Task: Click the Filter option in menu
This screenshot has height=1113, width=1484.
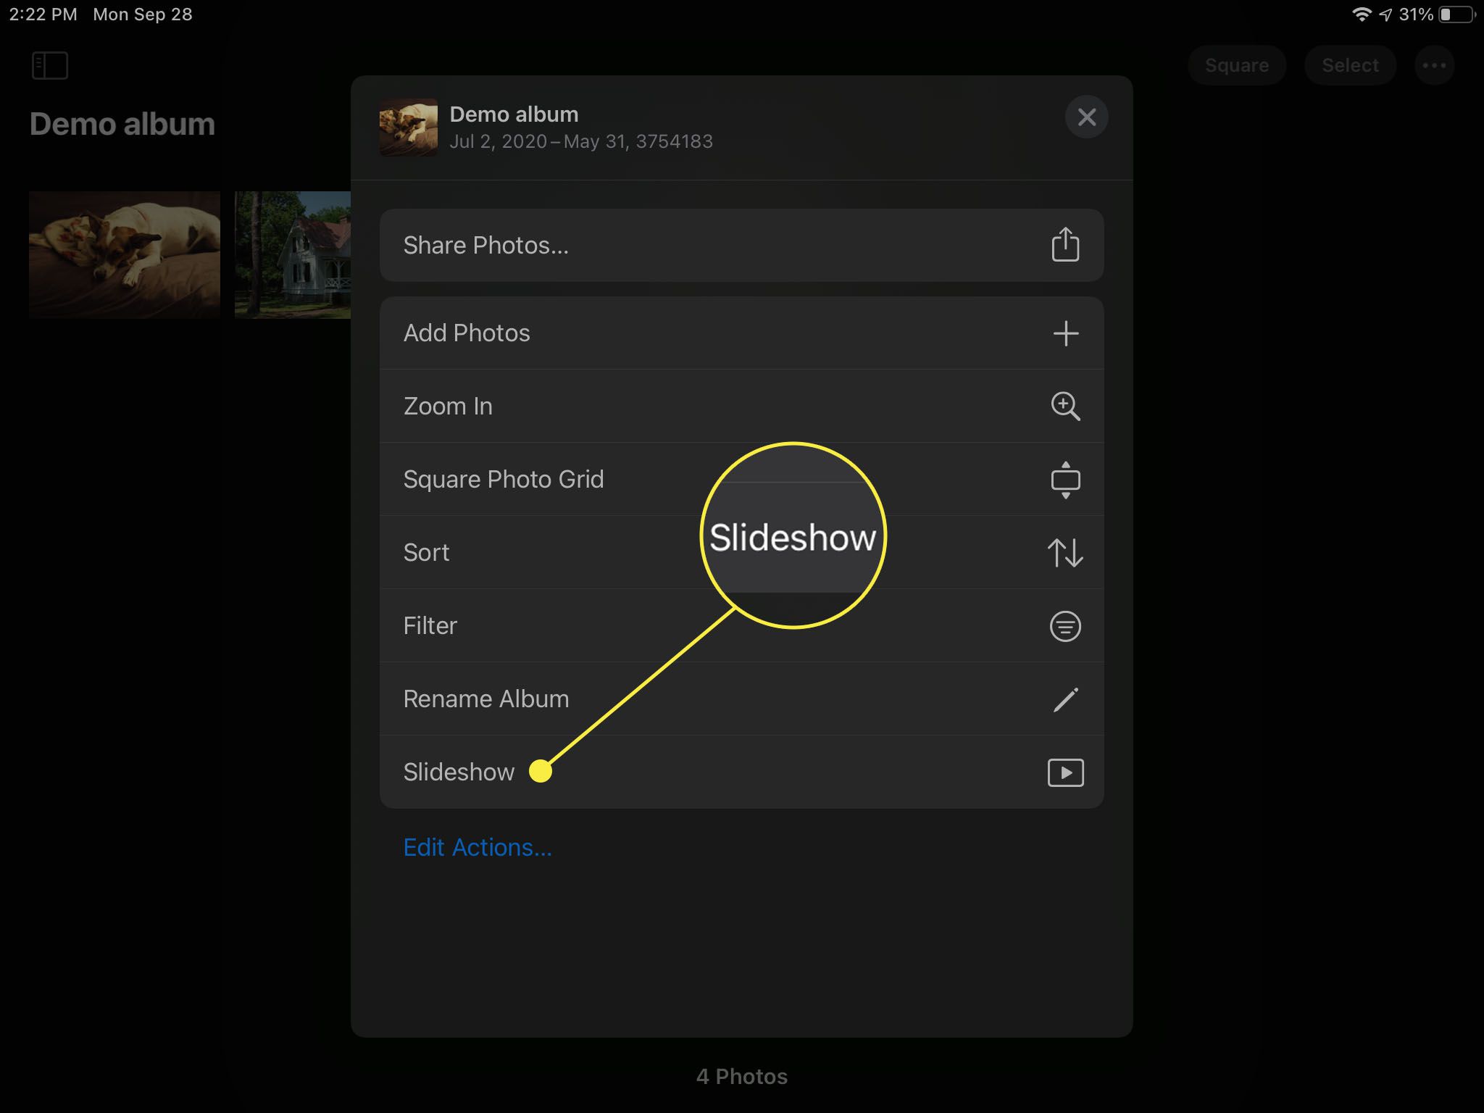Action: click(742, 625)
